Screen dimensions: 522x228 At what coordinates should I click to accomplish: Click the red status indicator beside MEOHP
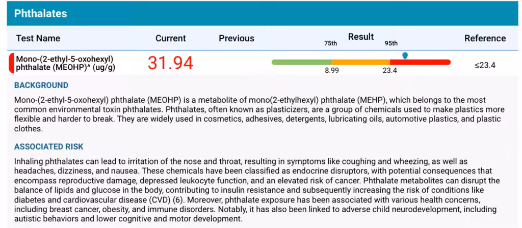11,63
